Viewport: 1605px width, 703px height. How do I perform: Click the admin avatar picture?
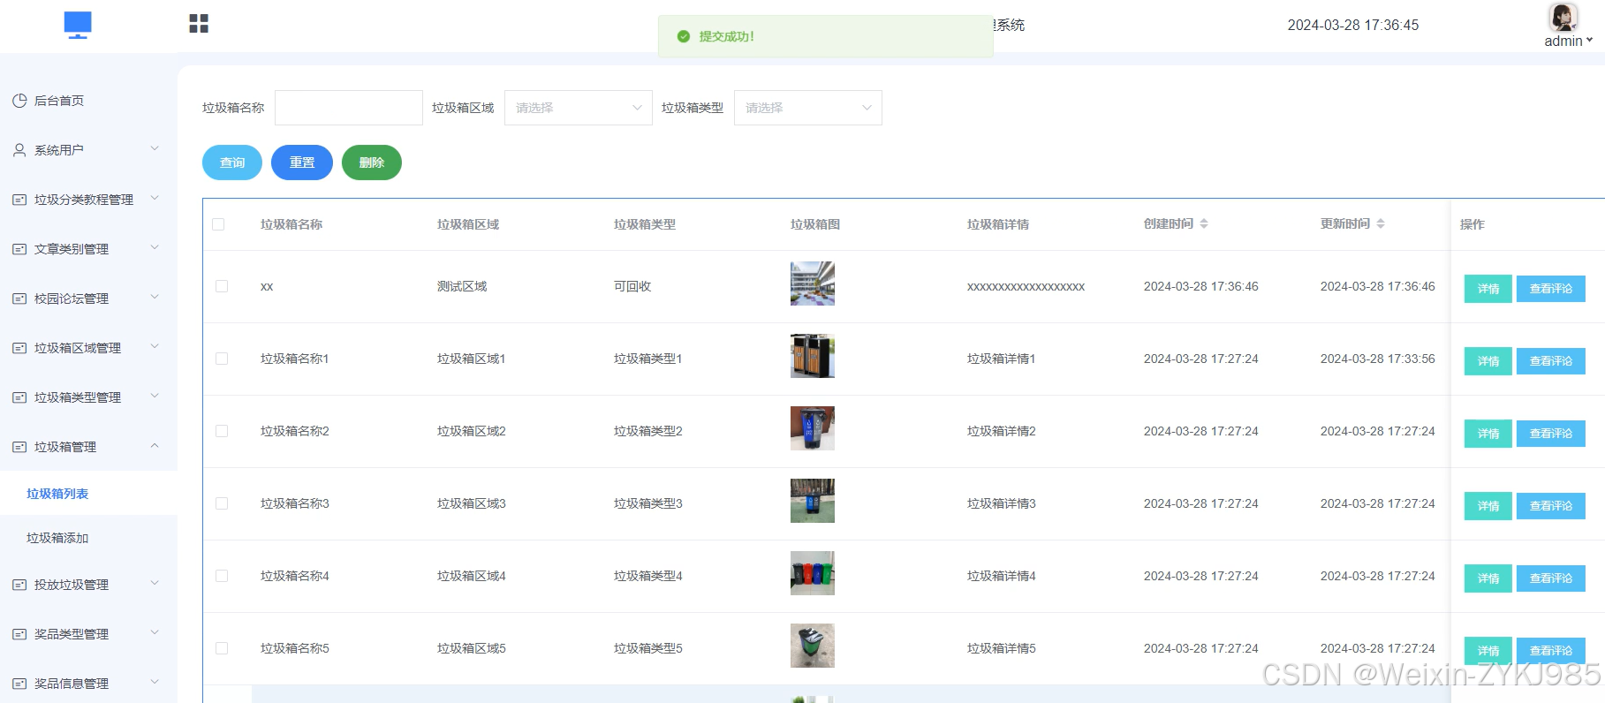(x=1563, y=17)
